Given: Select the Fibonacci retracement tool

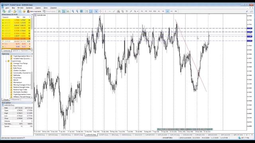Looking at the screenshot, I should click(x=122, y=11).
